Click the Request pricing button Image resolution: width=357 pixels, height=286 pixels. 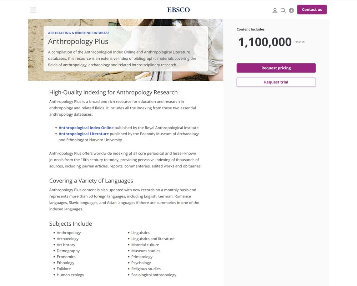click(x=276, y=68)
